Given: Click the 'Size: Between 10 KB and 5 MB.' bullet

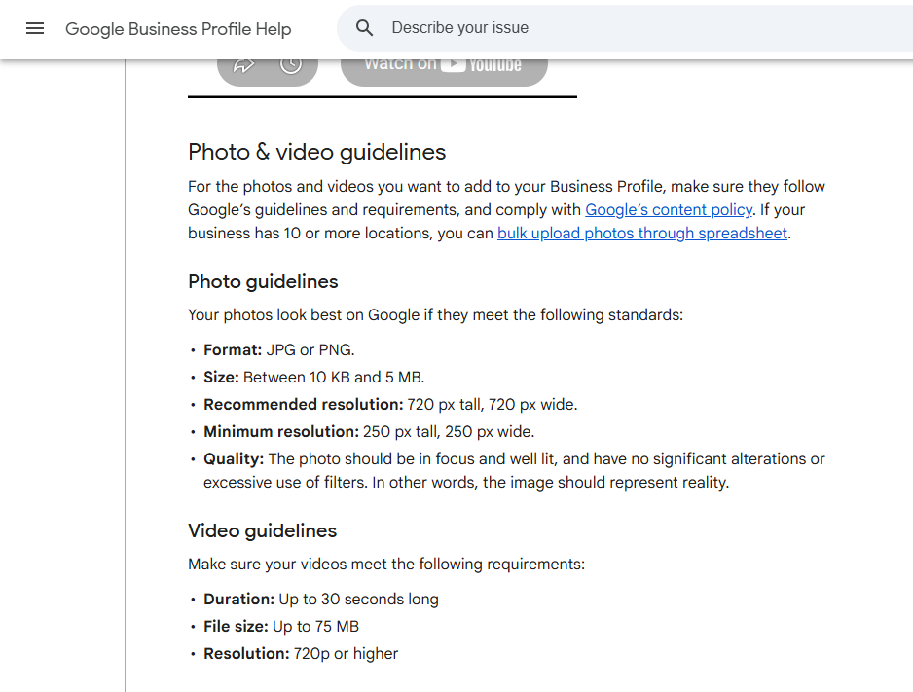Looking at the screenshot, I should (x=313, y=377).
